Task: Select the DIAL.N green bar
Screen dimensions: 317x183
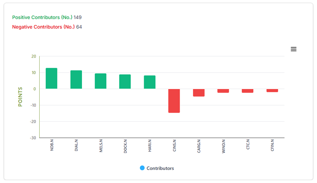Action: tap(76, 80)
